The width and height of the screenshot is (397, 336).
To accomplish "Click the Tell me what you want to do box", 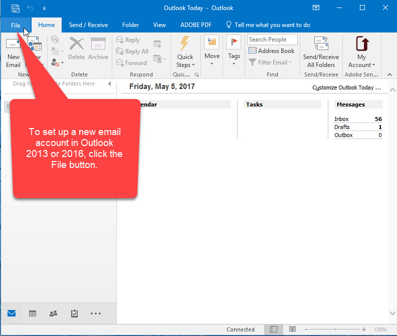I will 268,25.
